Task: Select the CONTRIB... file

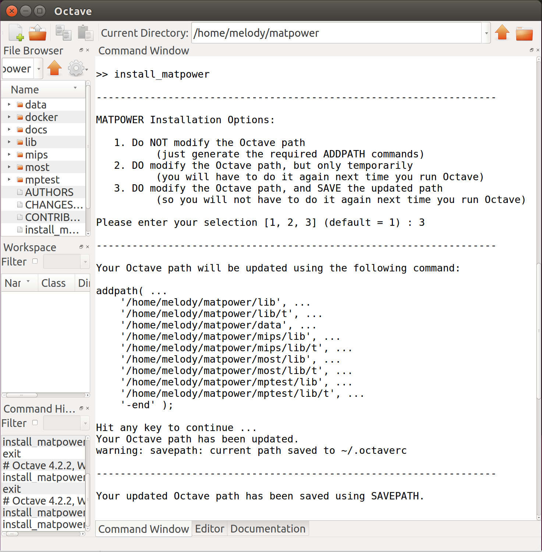Action: (53, 217)
